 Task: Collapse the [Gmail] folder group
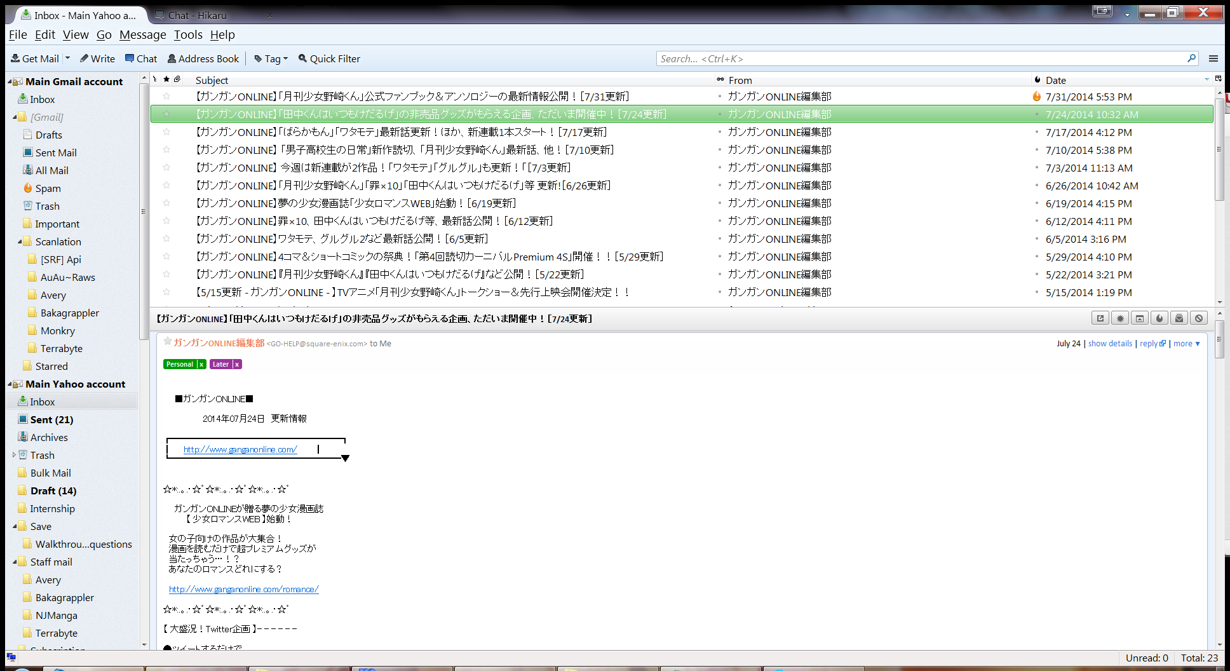click(x=15, y=117)
